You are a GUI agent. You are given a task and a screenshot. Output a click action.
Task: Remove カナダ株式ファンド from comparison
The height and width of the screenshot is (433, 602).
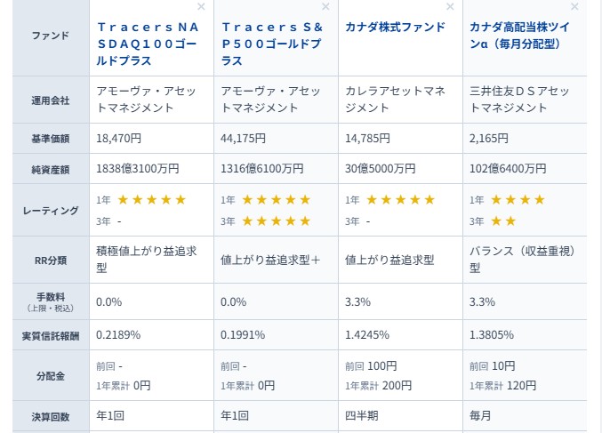[451, 7]
